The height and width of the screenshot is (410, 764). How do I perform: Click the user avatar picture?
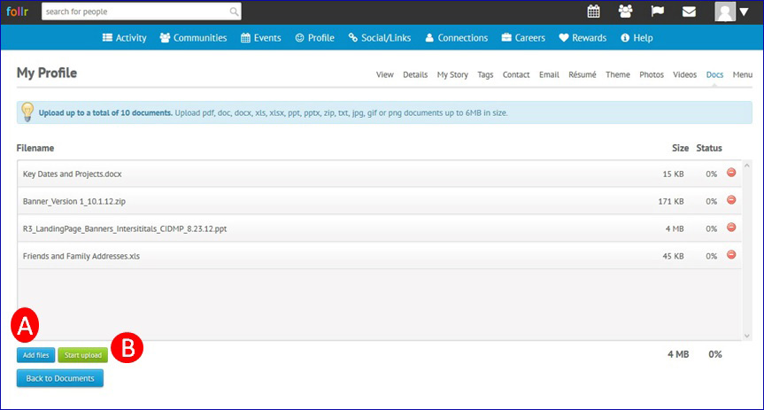click(x=724, y=12)
